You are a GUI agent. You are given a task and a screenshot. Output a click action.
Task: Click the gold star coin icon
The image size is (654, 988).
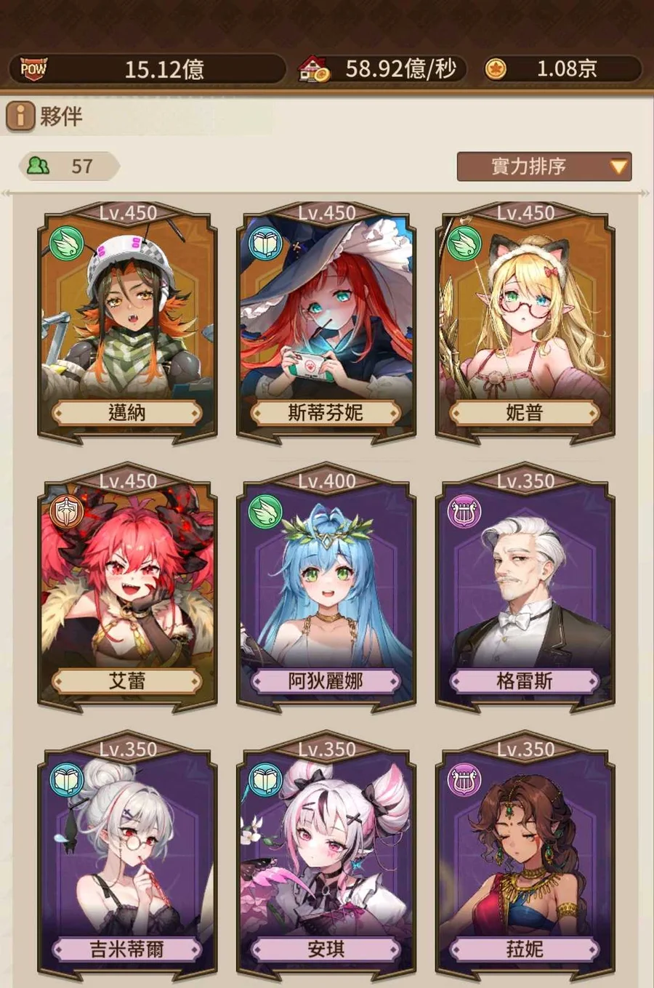(x=495, y=69)
